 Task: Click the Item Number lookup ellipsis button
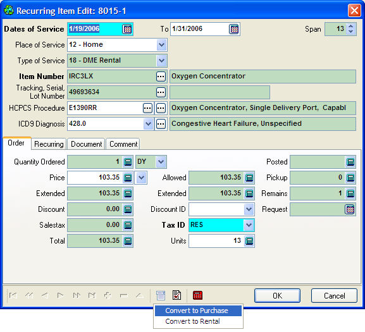(161, 77)
